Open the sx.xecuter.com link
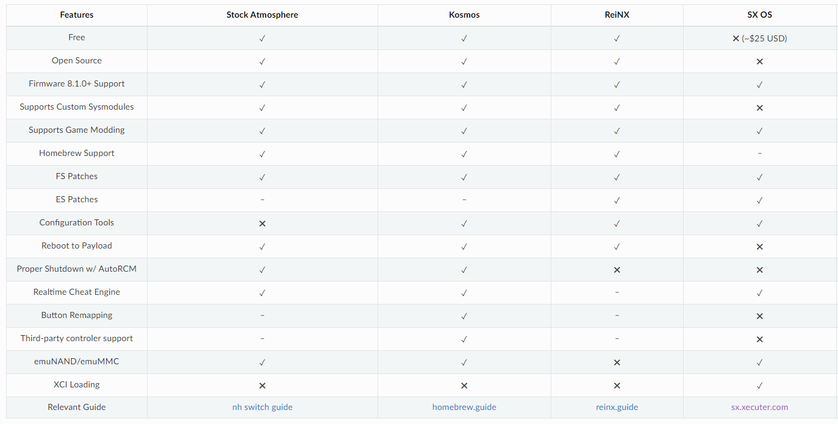 coord(760,407)
